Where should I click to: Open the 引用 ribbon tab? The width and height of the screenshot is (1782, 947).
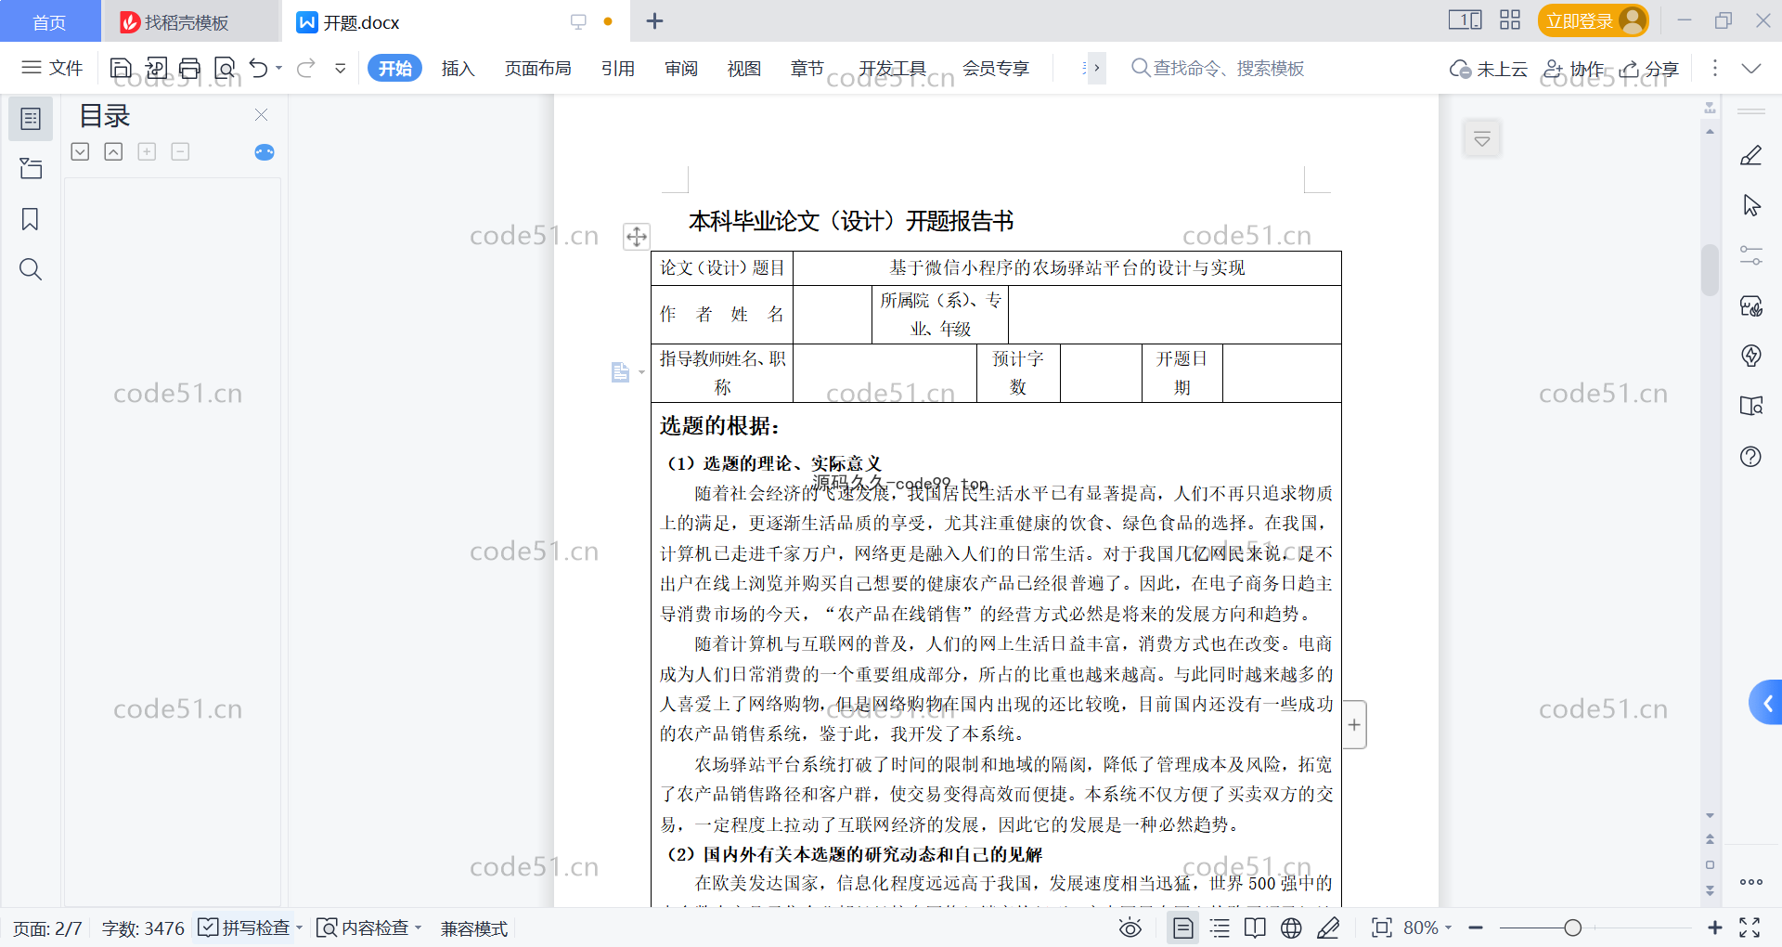point(617,68)
